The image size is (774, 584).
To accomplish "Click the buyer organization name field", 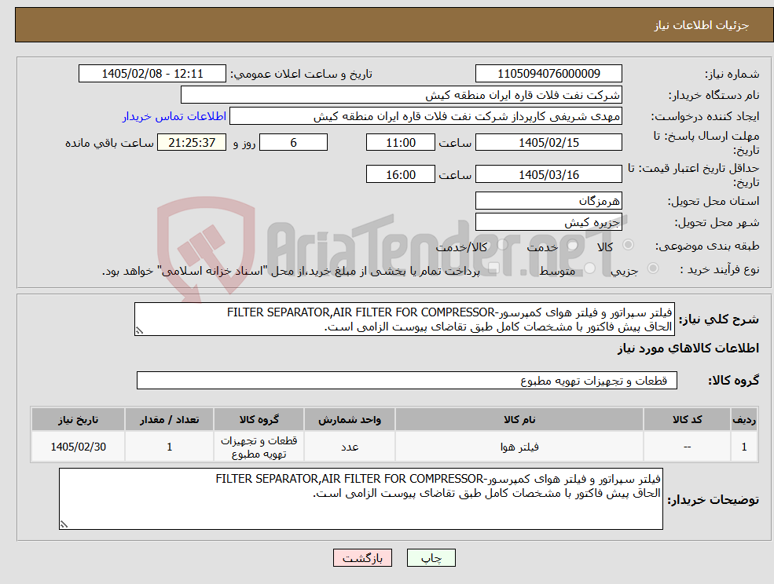I will coord(402,95).
